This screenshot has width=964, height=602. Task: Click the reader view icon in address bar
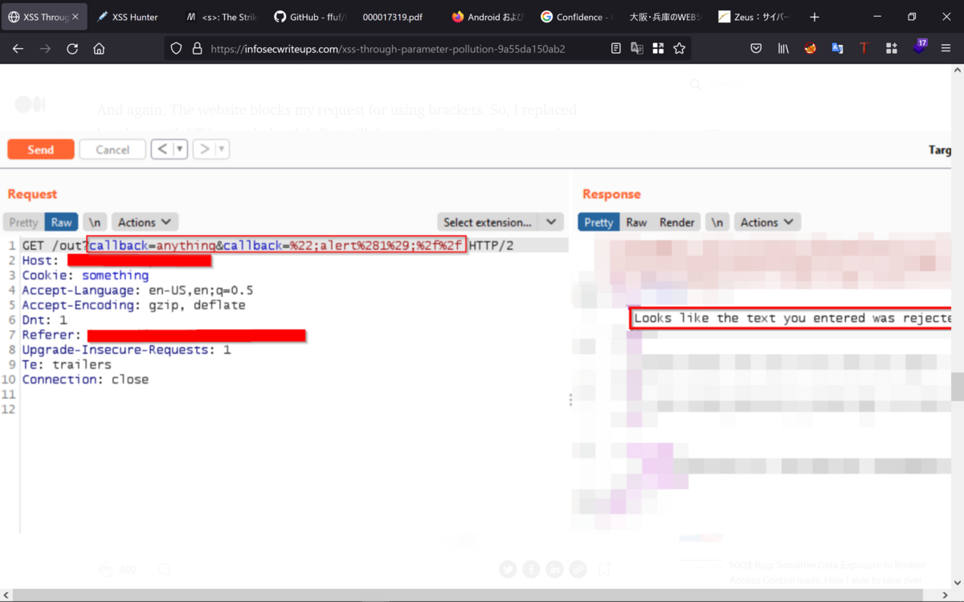coord(615,48)
